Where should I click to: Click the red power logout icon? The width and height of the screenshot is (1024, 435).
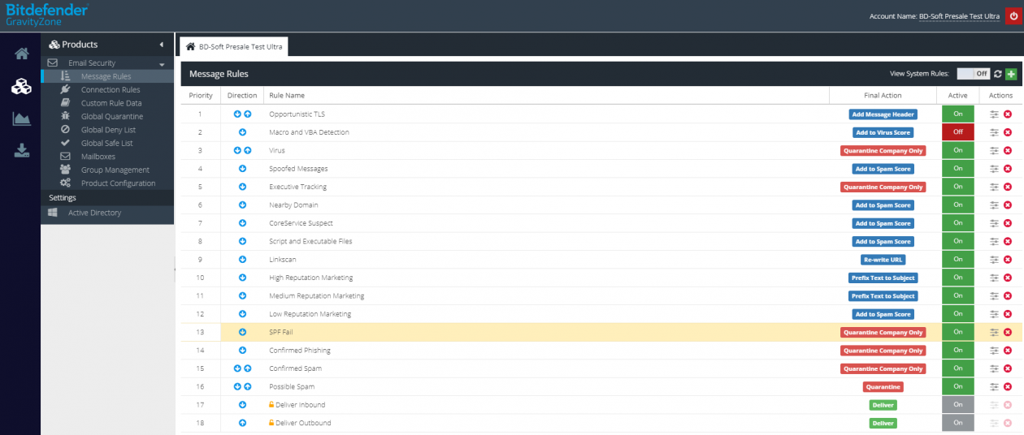[x=1013, y=15]
